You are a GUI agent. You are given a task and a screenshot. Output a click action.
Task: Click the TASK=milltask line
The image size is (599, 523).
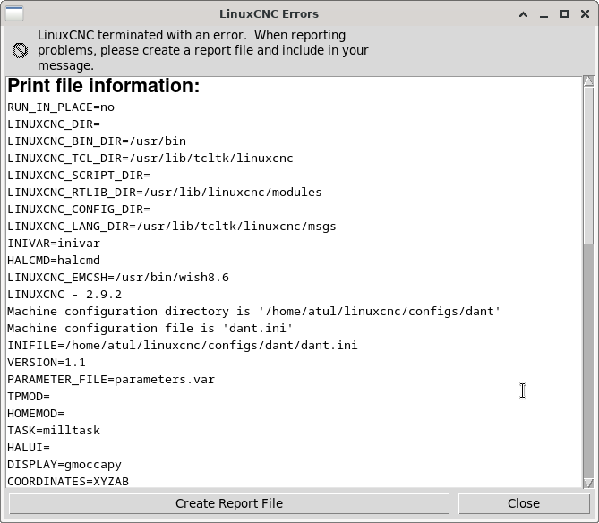[x=54, y=431]
